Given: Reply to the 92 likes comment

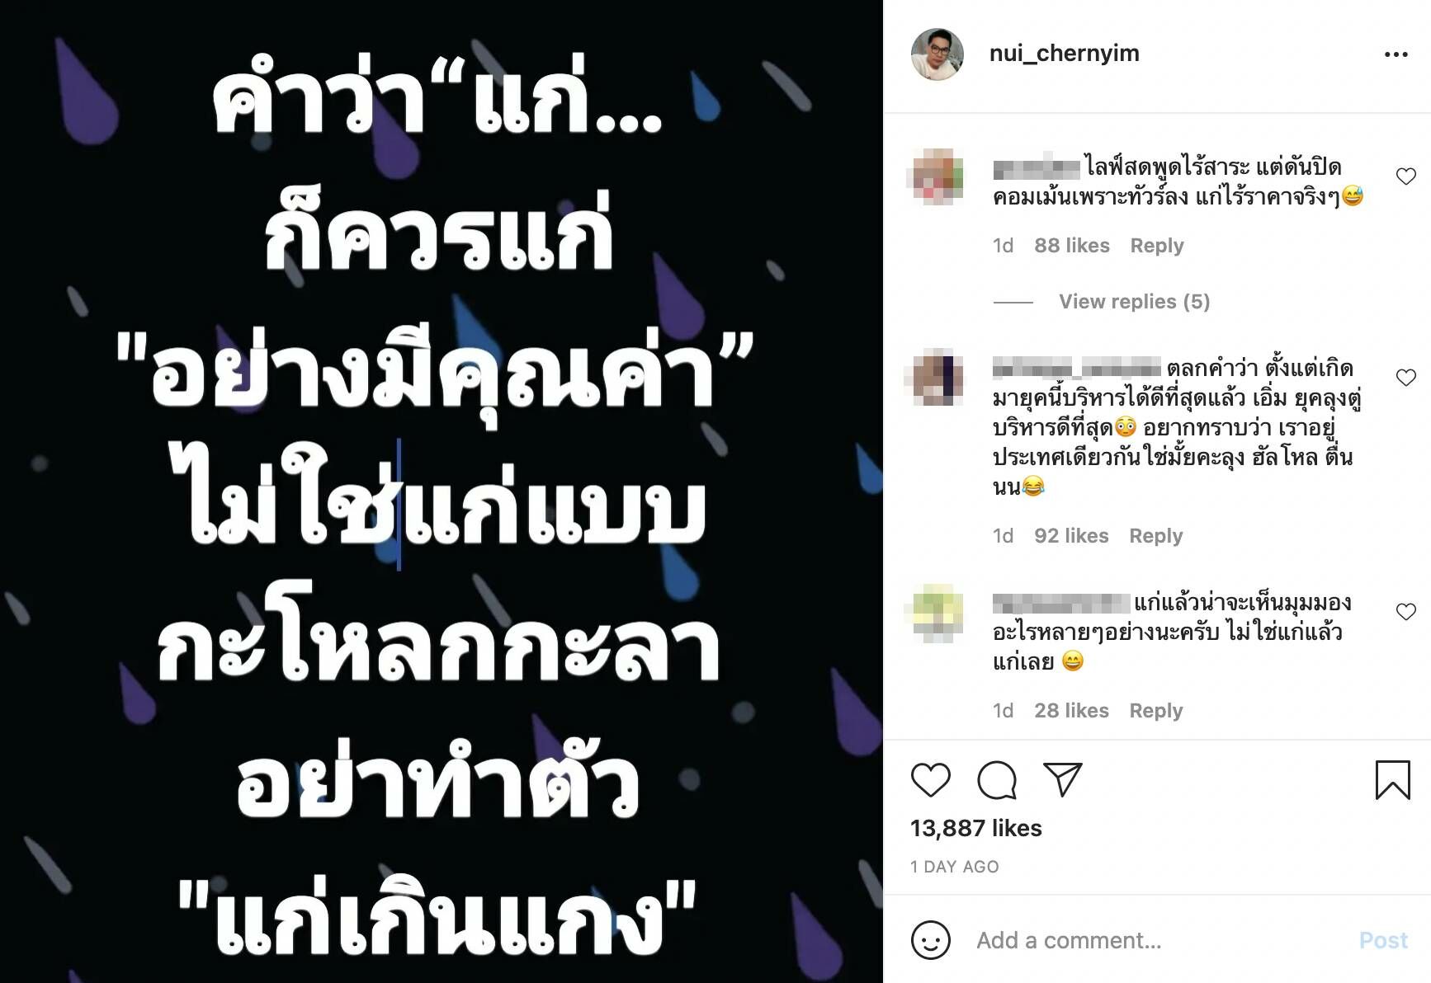Looking at the screenshot, I should [1155, 536].
